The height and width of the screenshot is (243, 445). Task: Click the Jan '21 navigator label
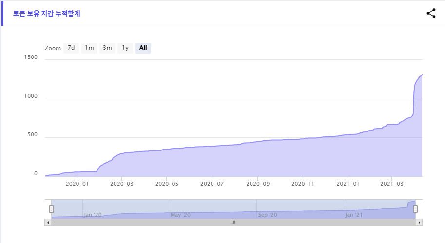[354, 215]
